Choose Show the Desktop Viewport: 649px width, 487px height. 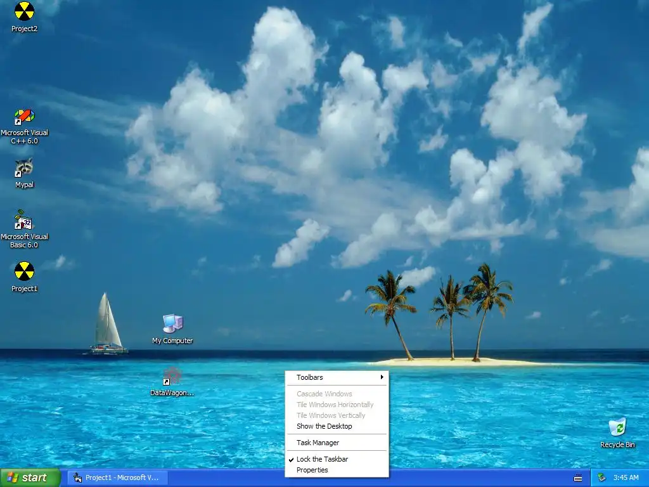337,426
